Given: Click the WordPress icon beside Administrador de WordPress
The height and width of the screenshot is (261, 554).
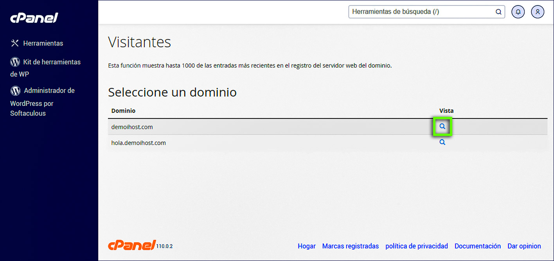Looking at the screenshot, I should click(x=15, y=91).
